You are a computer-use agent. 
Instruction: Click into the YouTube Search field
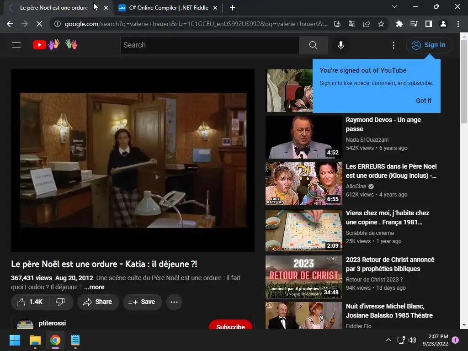pyautogui.click(x=209, y=45)
